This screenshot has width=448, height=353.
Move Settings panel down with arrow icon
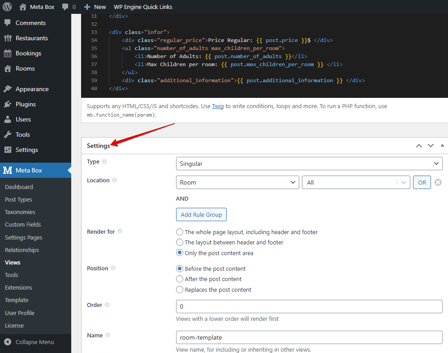pos(431,146)
